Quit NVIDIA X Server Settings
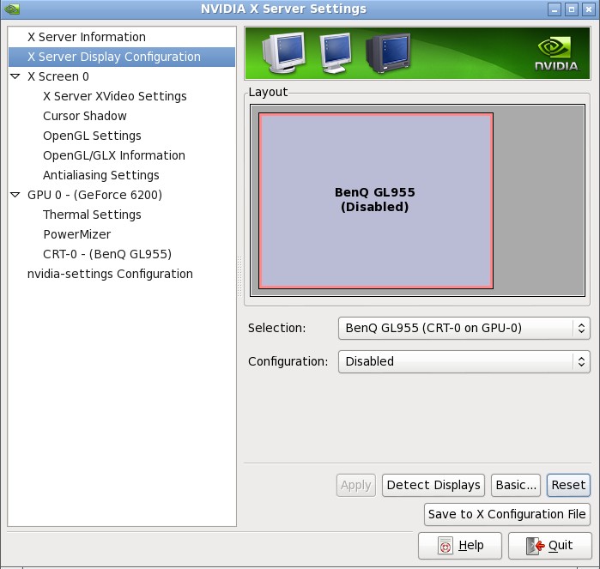This screenshot has width=600, height=569. pyautogui.click(x=550, y=545)
